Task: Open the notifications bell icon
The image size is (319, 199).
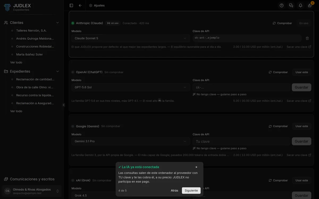Action: [300, 5]
